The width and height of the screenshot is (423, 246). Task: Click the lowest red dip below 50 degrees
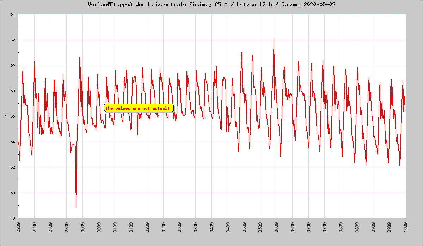point(76,207)
